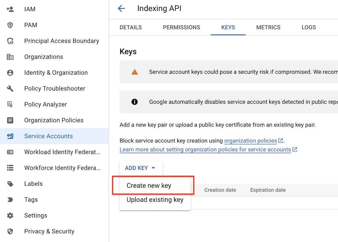Open Learn more about setting organization policies link

tap(205, 149)
